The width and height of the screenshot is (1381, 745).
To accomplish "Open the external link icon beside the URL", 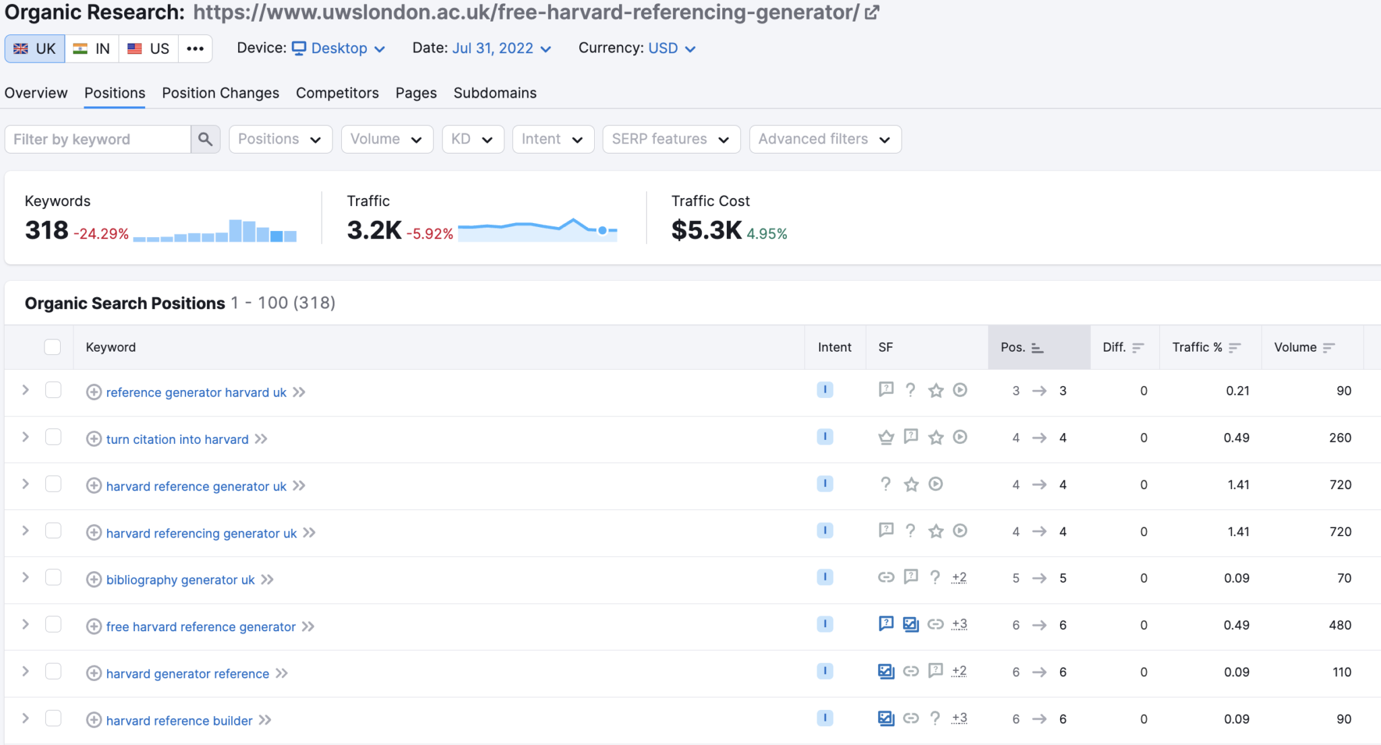I will pos(872,13).
